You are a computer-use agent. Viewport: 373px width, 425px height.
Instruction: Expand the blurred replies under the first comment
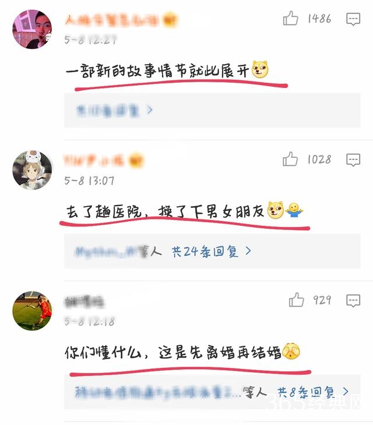115,110
